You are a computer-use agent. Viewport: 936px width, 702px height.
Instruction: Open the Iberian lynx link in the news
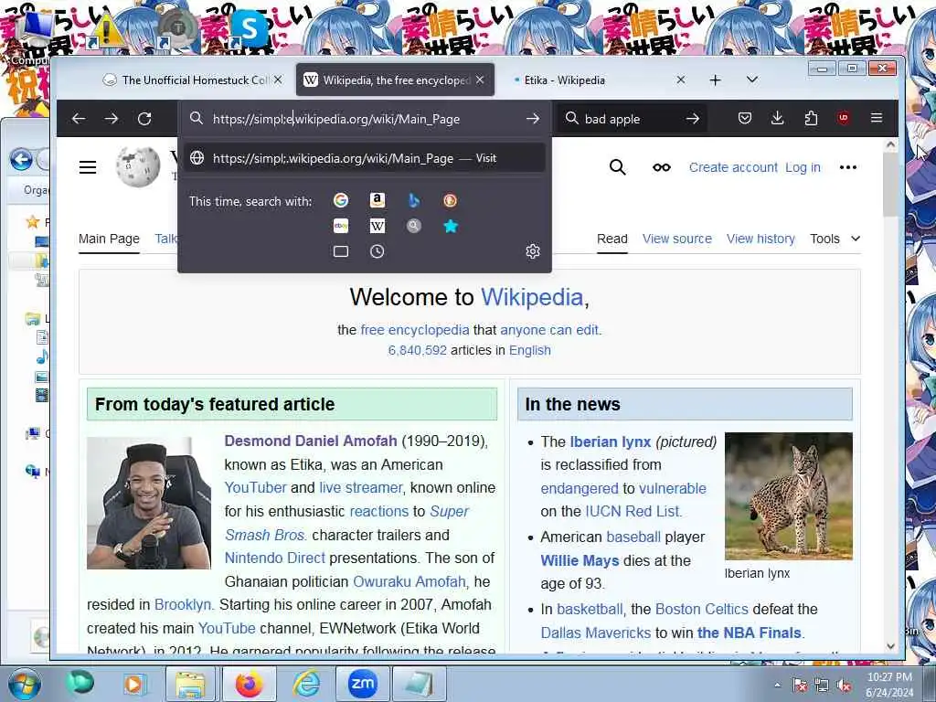tap(610, 441)
